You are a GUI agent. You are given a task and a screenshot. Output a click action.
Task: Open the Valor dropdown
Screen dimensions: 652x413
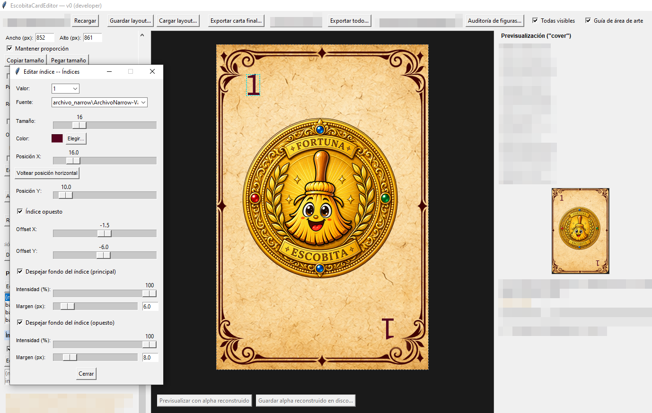[x=65, y=89]
